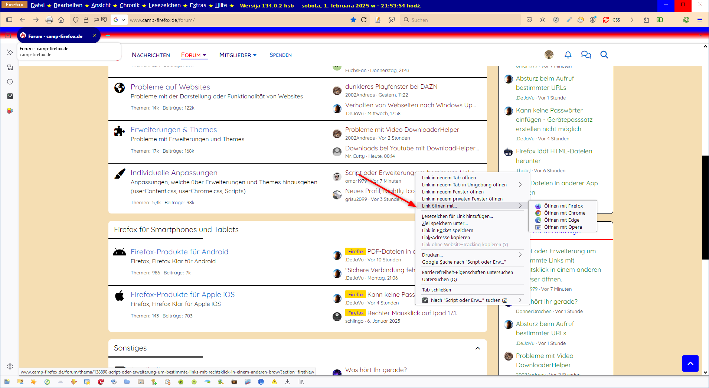Screen dimensions: 709x388
Task: Open the forum notifications bell
Action: tap(568, 55)
